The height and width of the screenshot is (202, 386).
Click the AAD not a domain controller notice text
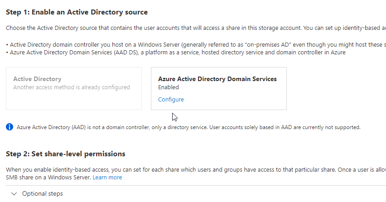tap(188, 127)
